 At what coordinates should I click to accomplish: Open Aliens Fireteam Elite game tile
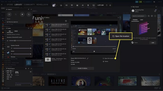coord(58,81)
